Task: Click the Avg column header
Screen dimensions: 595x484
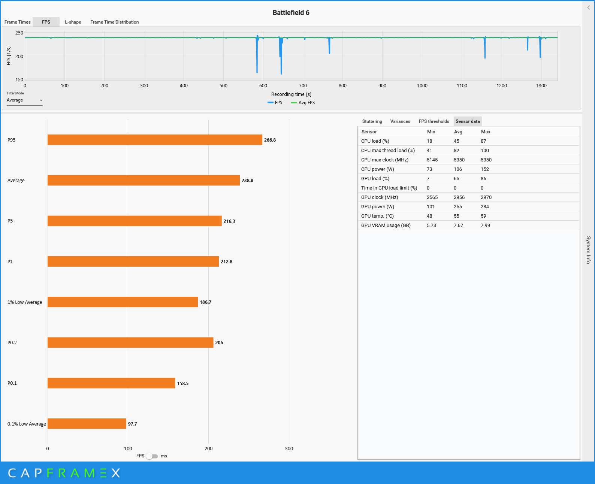Action: click(458, 132)
